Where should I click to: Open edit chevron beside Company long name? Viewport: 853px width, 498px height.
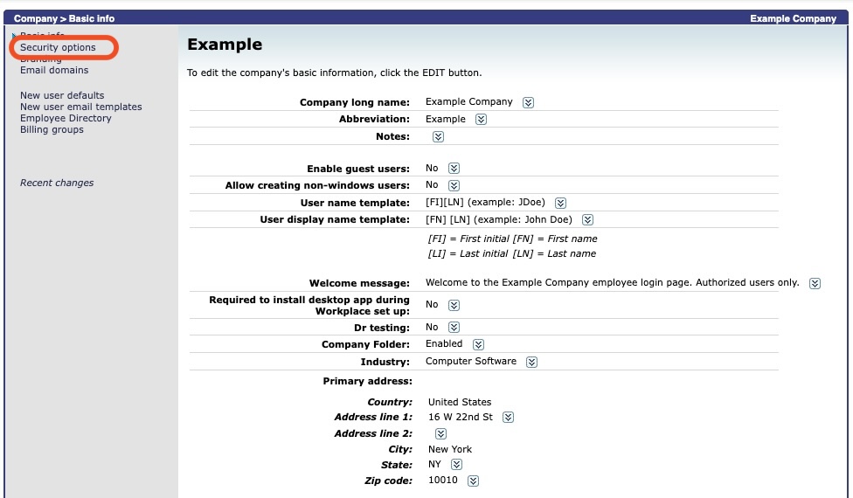pyautogui.click(x=528, y=102)
